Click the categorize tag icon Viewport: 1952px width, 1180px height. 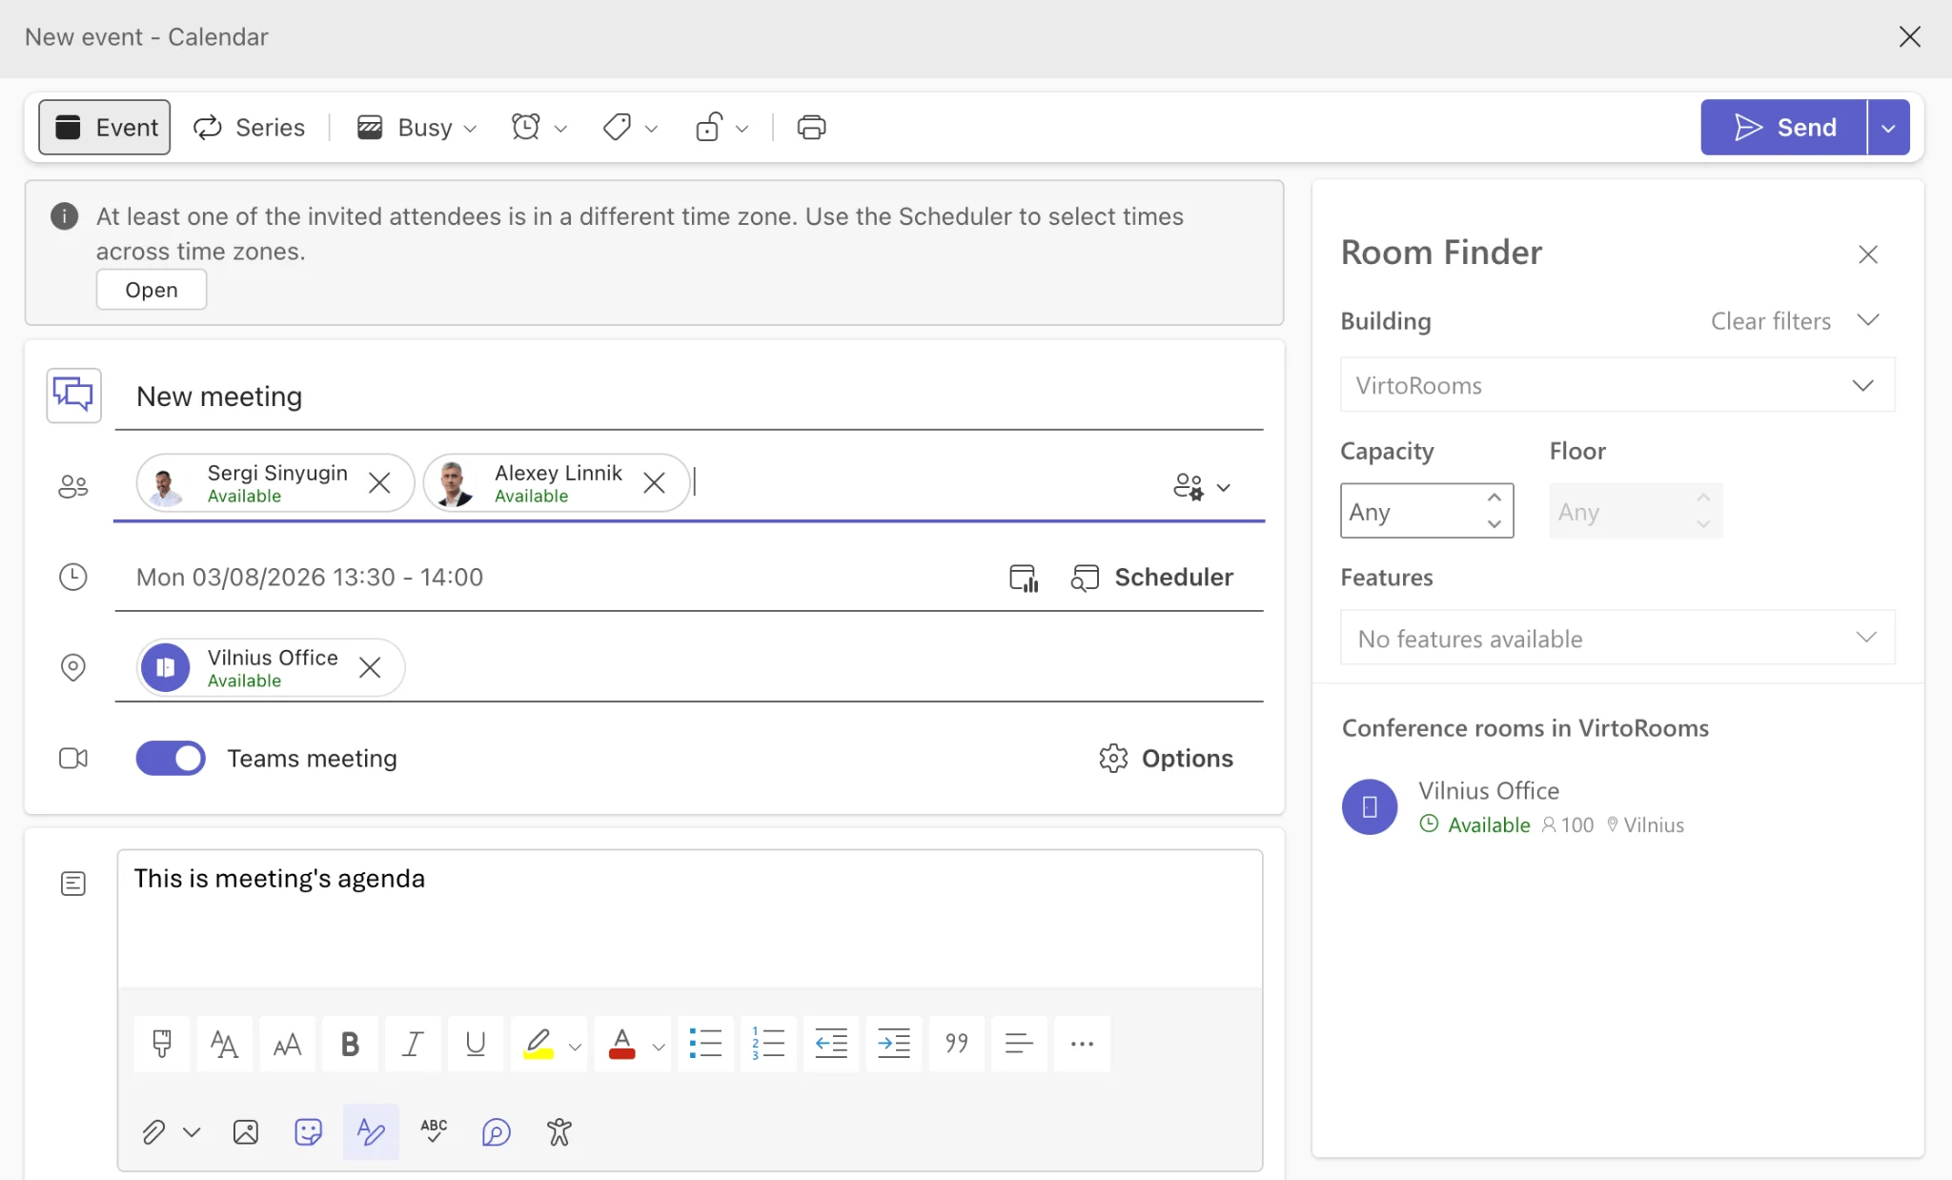[617, 127]
